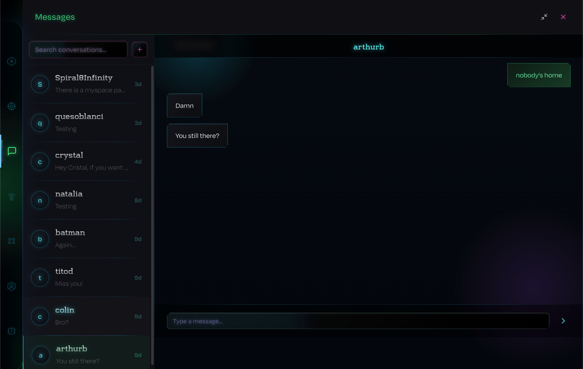Click the hexagon icon in the sidebar

12,61
